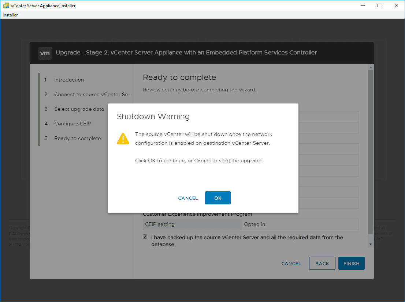
Task: Minimize the installer window
Action: coord(363,6)
